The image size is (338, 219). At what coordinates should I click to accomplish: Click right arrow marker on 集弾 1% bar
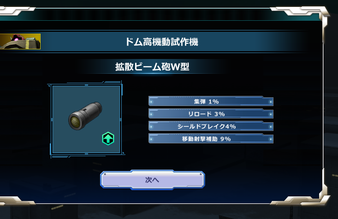(271, 102)
